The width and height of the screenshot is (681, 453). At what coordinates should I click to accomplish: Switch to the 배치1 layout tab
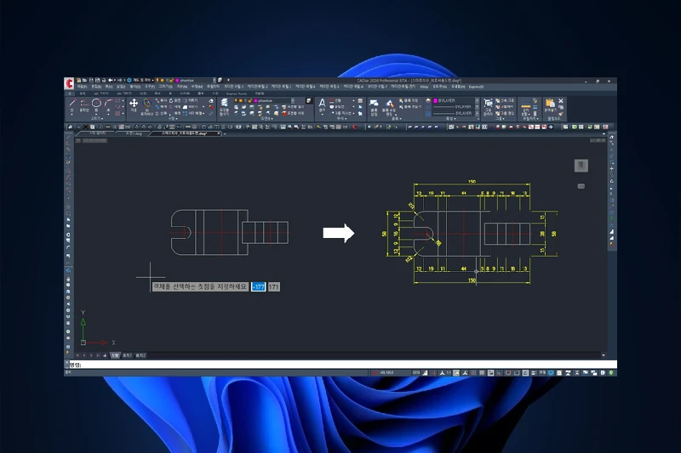(x=127, y=355)
